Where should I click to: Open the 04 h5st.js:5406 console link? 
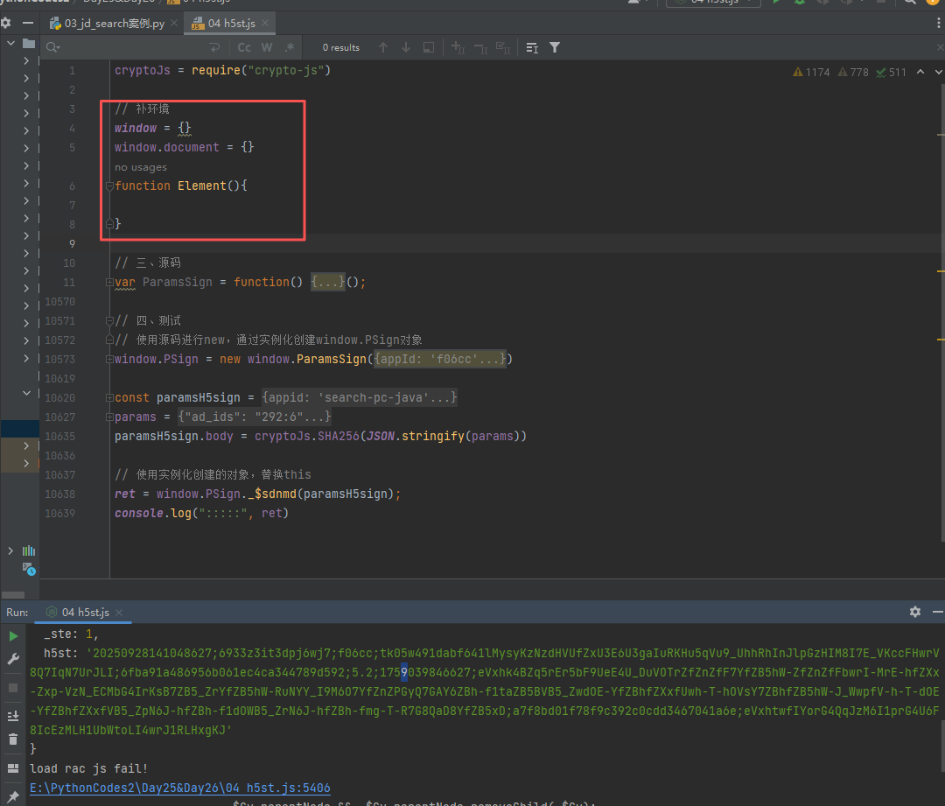pyautogui.click(x=179, y=788)
